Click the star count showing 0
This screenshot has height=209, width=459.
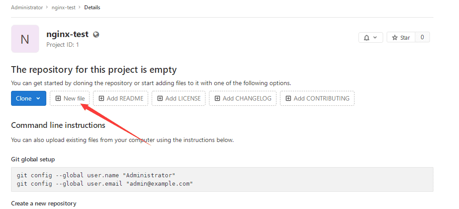point(422,37)
